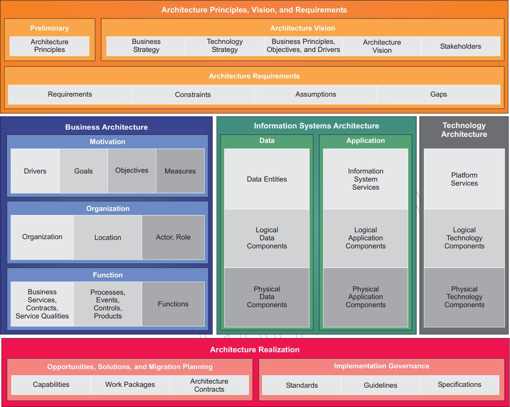This screenshot has height=407, width=510.
Task: Select the Location box
Action: coord(107,238)
